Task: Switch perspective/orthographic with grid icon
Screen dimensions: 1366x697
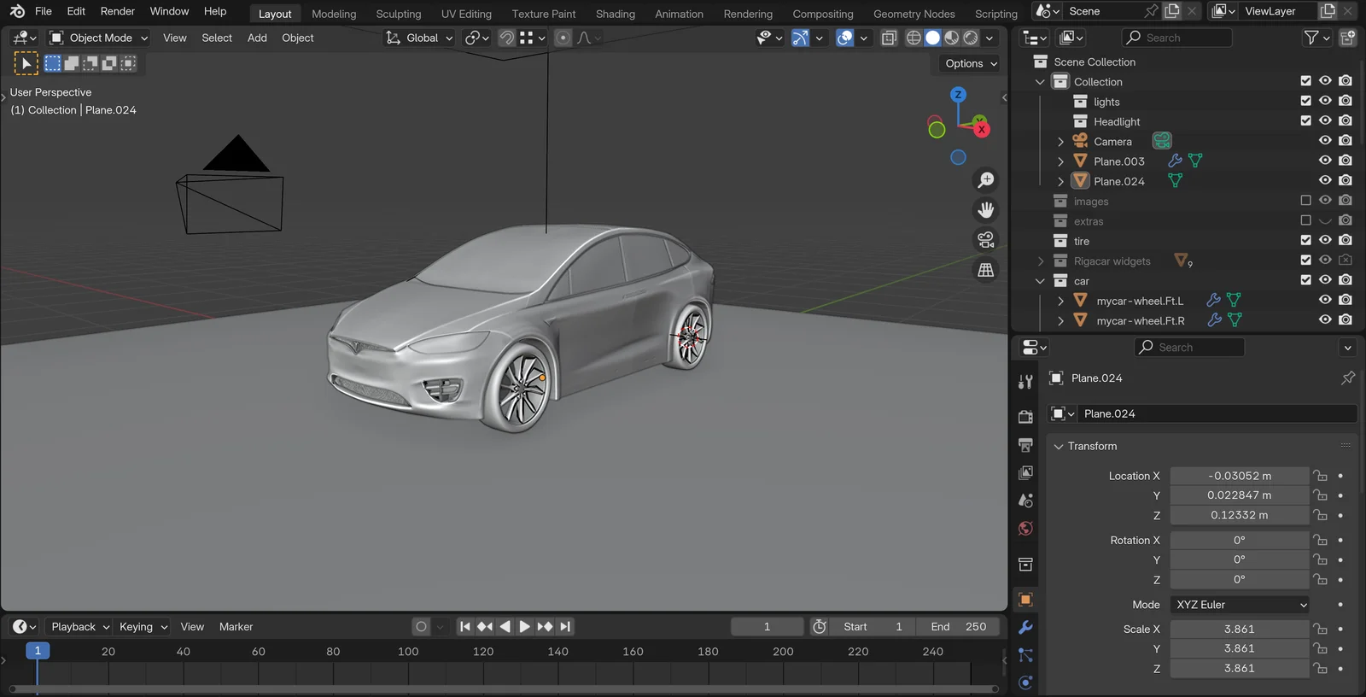Action: pos(986,270)
